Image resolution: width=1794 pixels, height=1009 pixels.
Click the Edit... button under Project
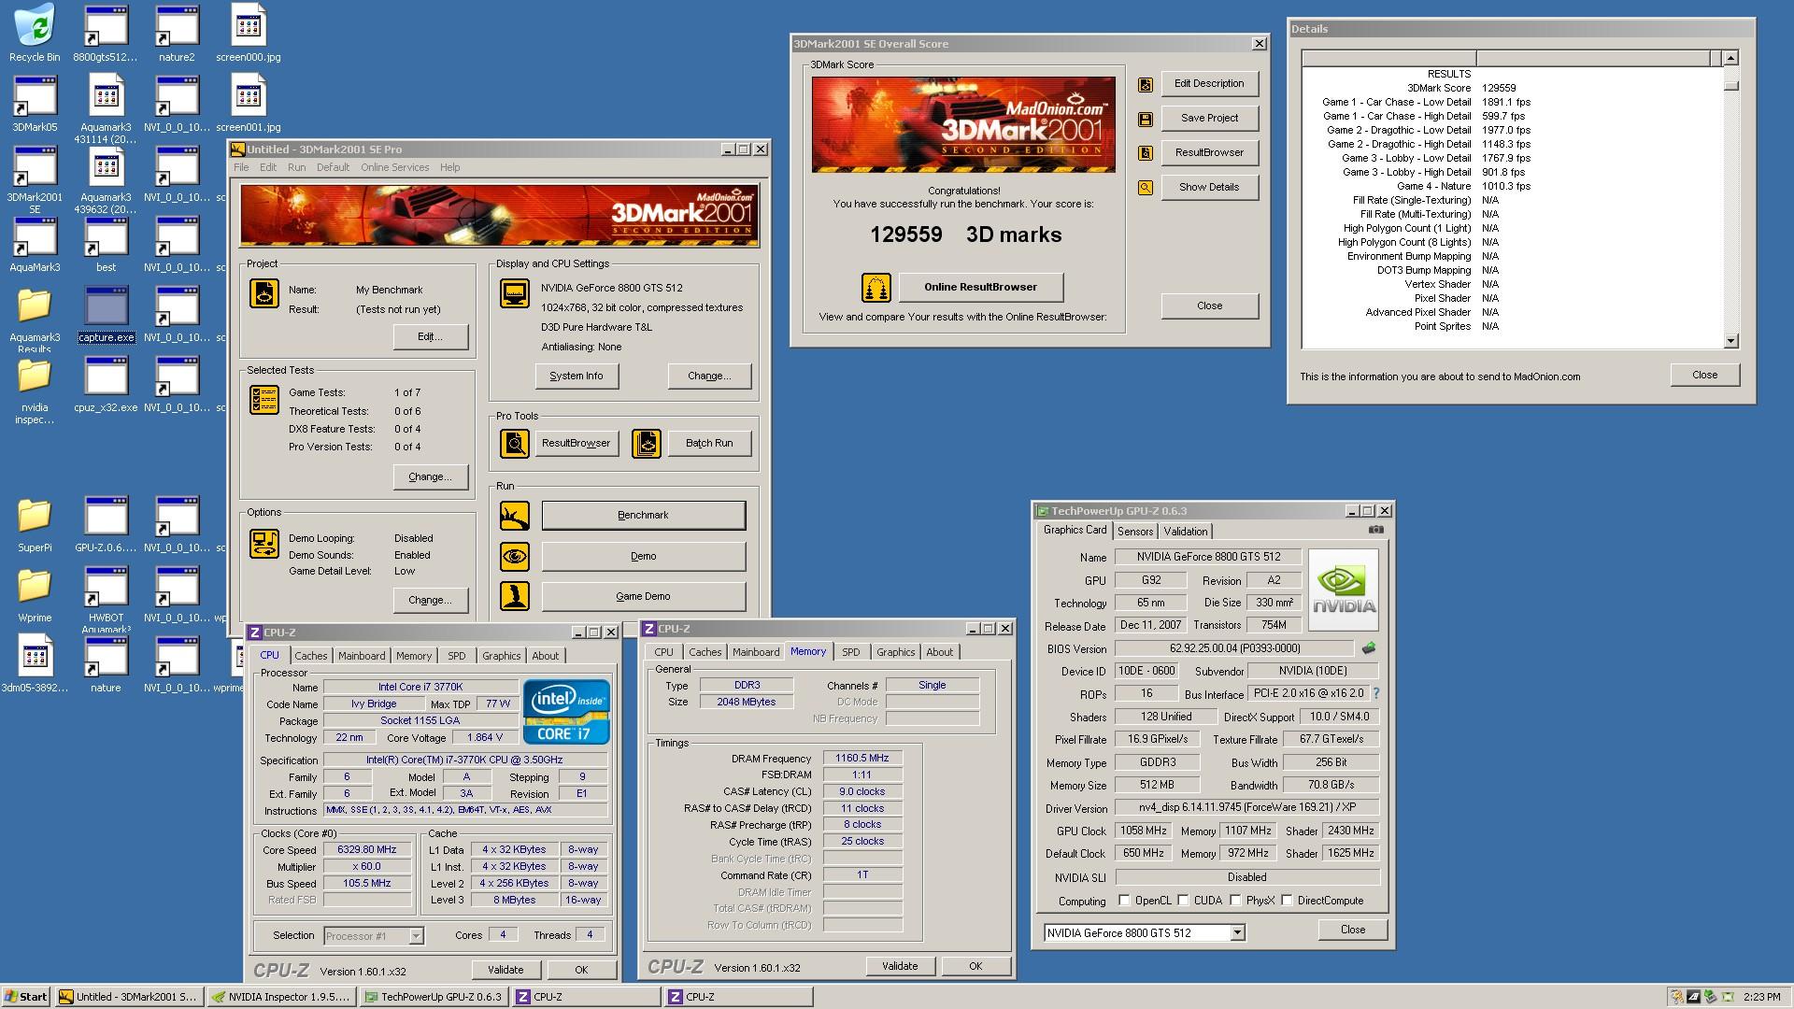pyautogui.click(x=430, y=336)
